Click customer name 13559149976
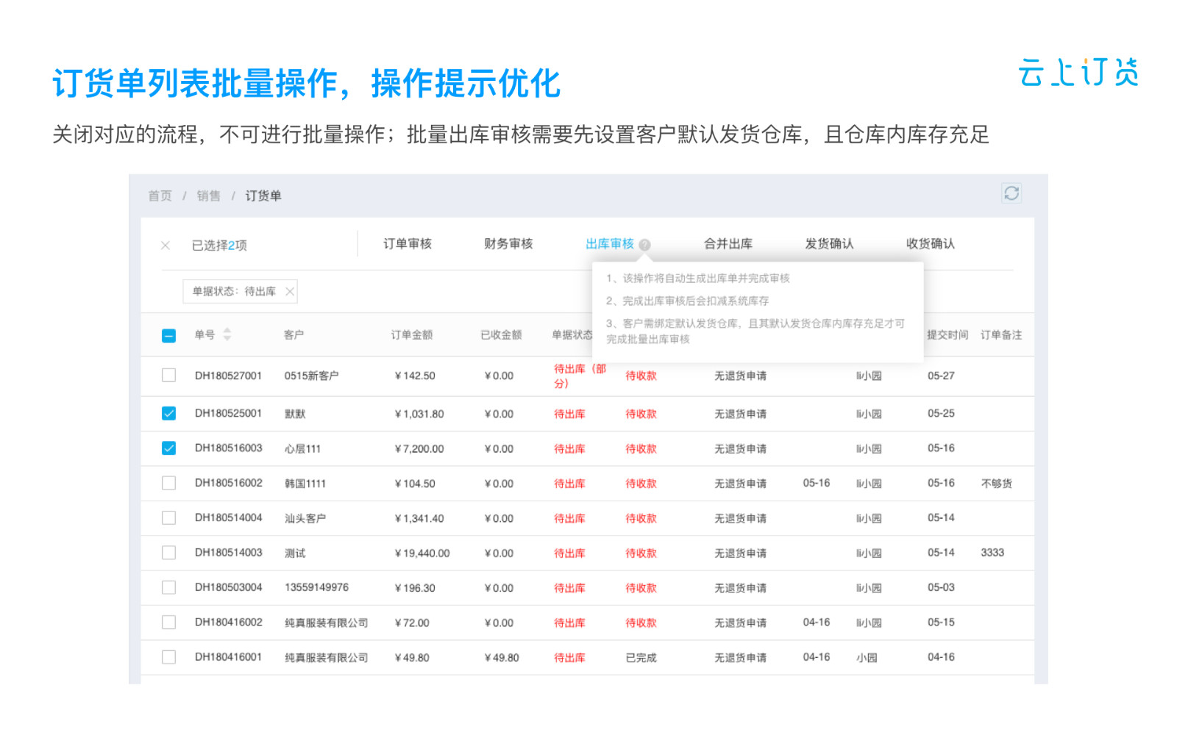The width and height of the screenshot is (1177, 735). pyautogui.click(x=316, y=587)
